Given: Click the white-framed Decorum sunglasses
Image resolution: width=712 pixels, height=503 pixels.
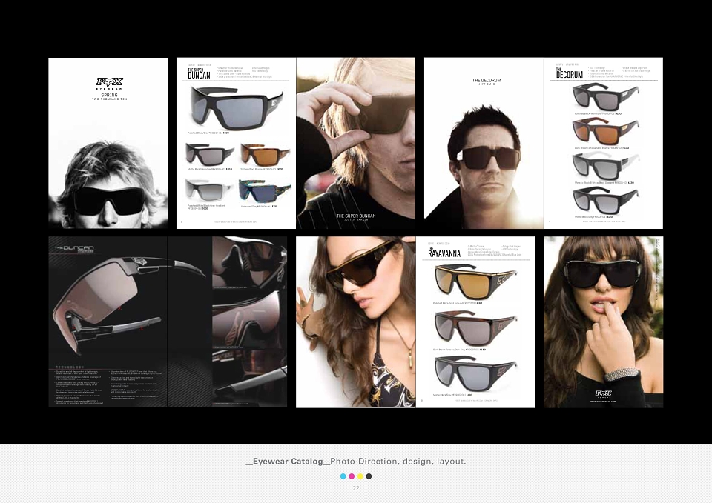Looking at the screenshot, I should [606, 167].
